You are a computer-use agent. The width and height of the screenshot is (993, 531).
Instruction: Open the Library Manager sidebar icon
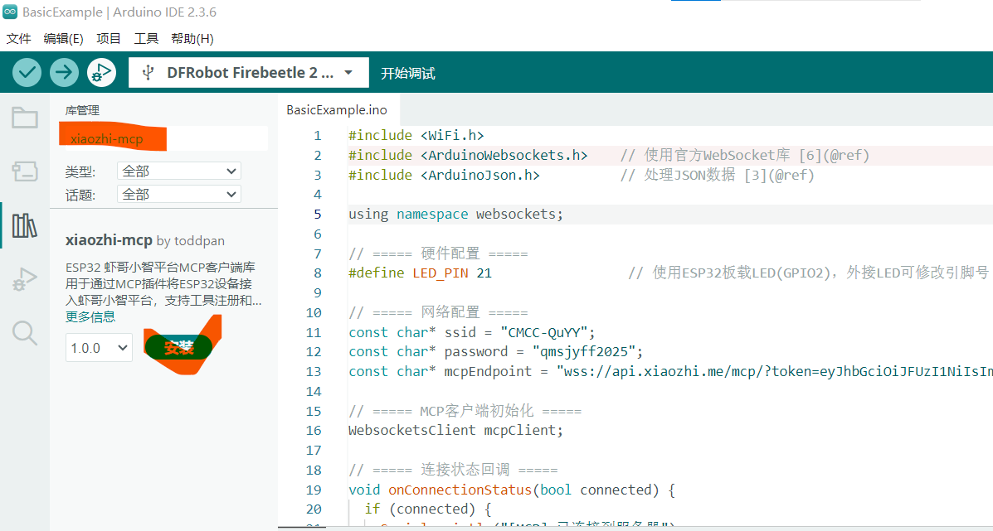point(25,225)
